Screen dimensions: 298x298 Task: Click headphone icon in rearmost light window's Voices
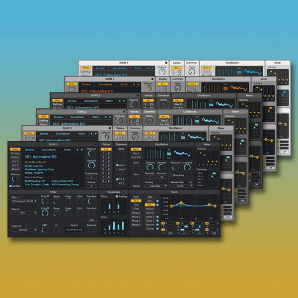click(x=179, y=72)
